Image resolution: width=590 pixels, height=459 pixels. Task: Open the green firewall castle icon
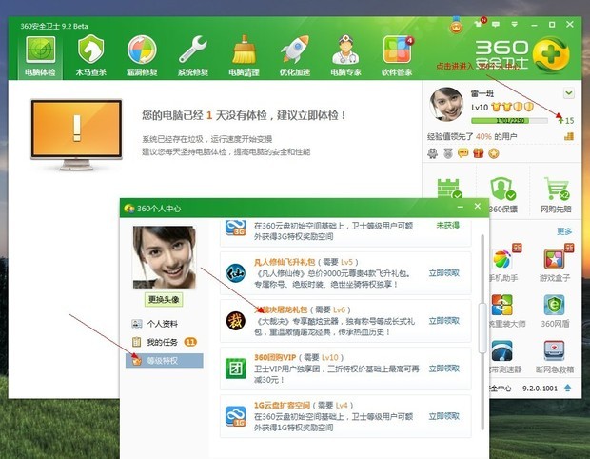click(449, 189)
